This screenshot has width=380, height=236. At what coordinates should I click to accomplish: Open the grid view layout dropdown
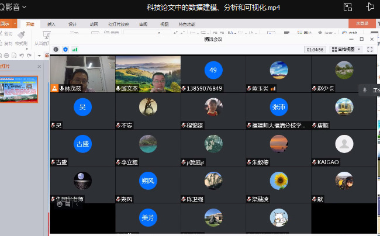346,50
